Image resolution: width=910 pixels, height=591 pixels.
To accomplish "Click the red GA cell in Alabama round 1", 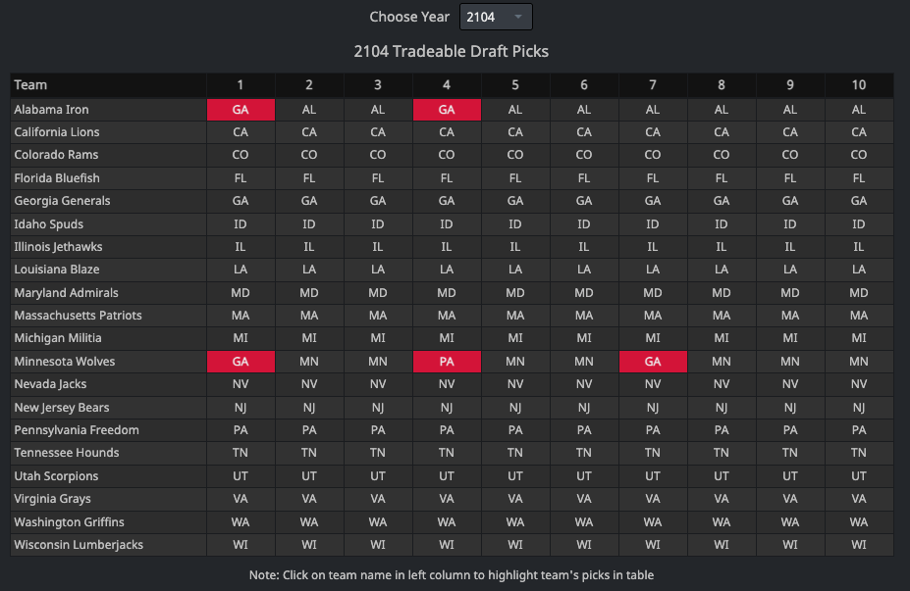I will (x=241, y=110).
